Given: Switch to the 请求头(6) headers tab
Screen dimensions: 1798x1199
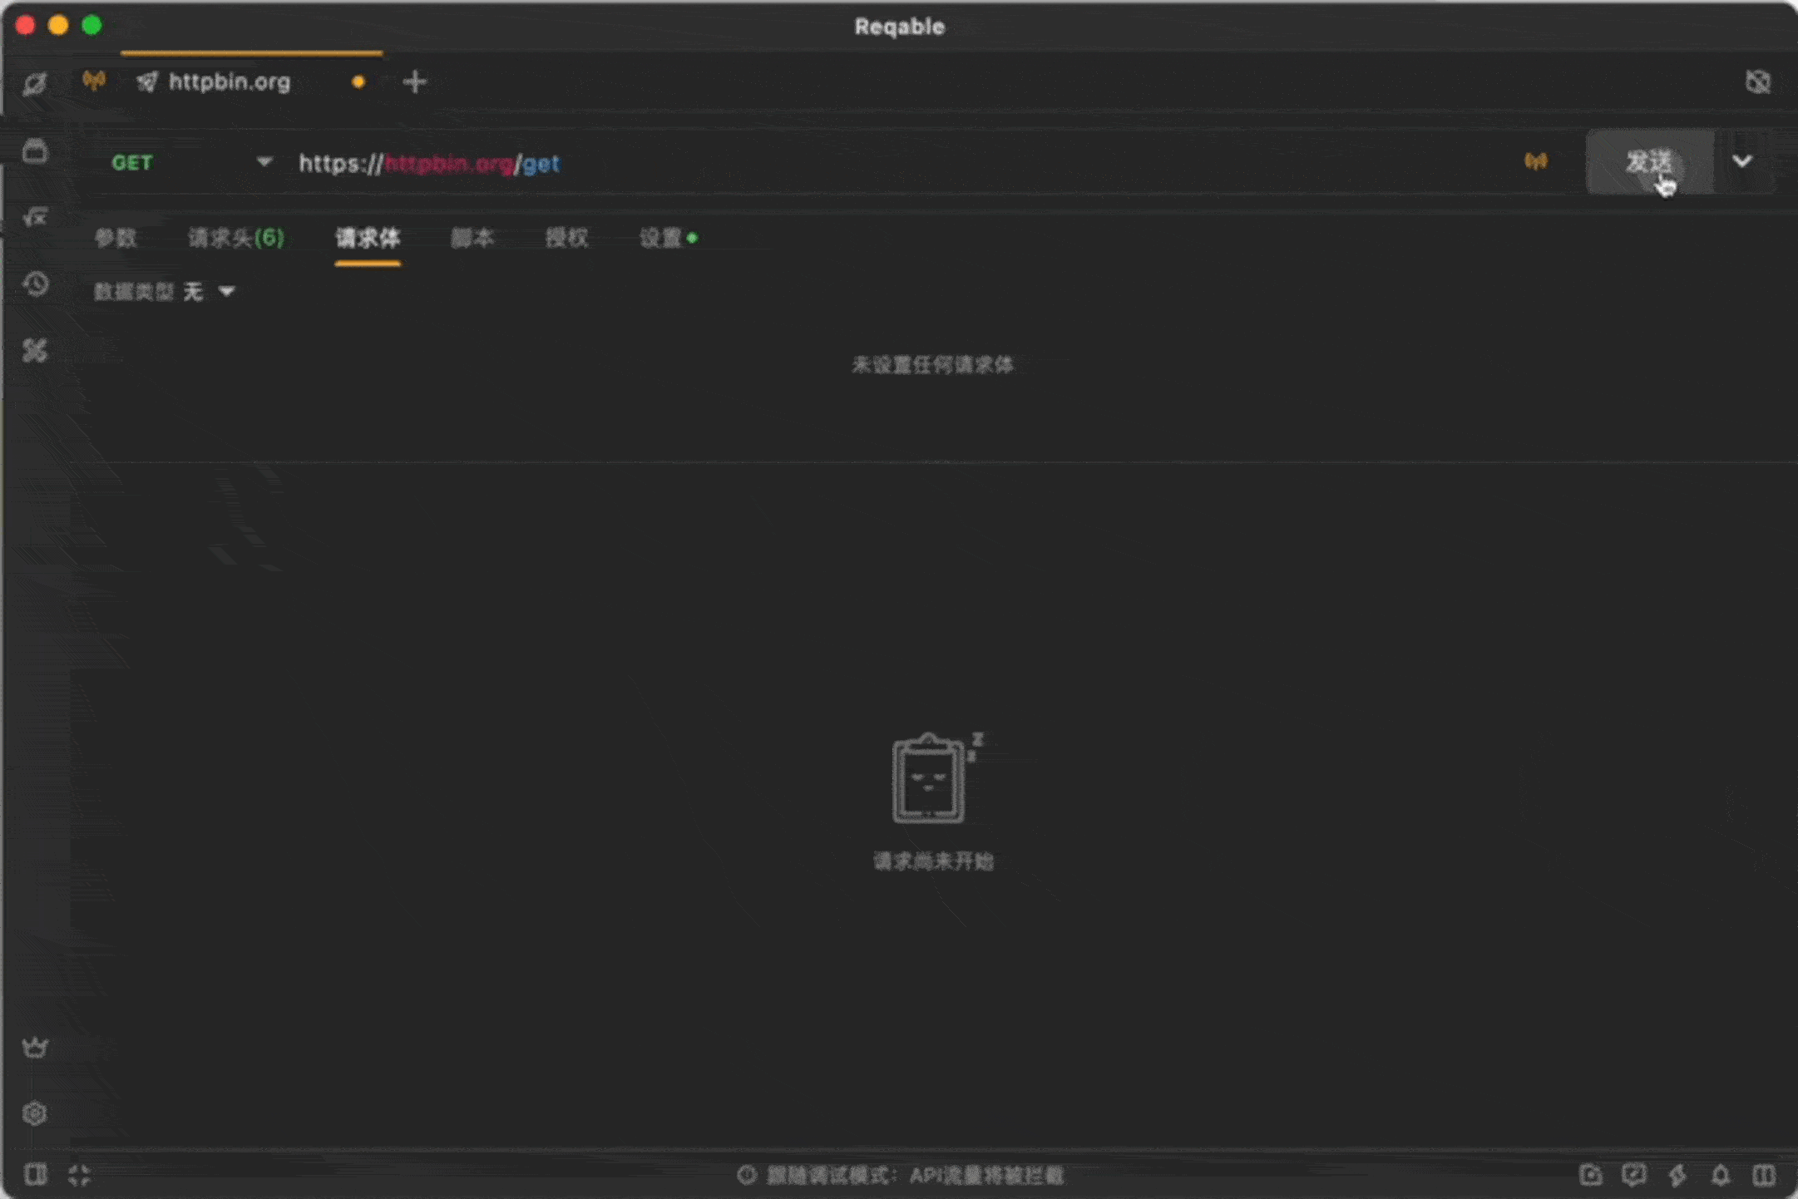Looking at the screenshot, I should (x=236, y=239).
